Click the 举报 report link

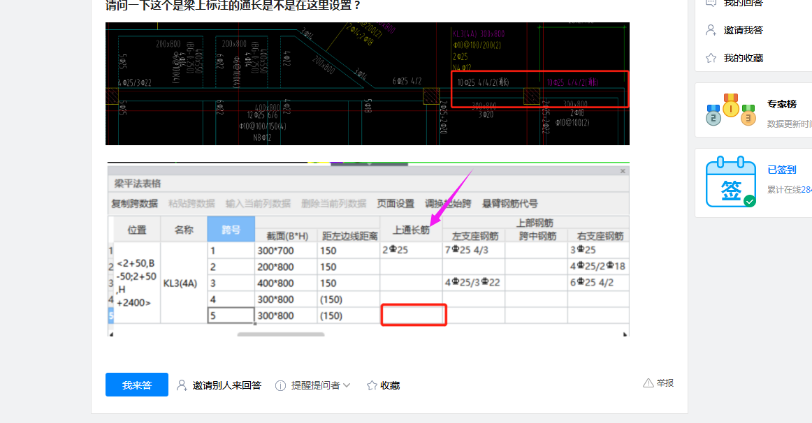665,383
